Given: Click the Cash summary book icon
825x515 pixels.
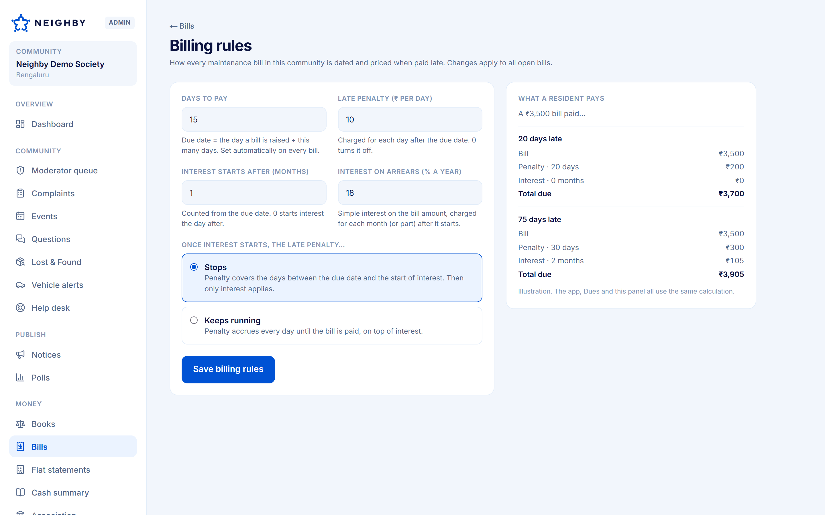Looking at the screenshot, I should pyautogui.click(x=20, y=492).
